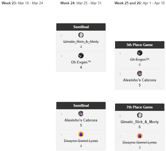This screenshot has height=151, width=166.
Task: Click Rick & Morty avatar in top Semifinal
Action: (x=81, y=35)
